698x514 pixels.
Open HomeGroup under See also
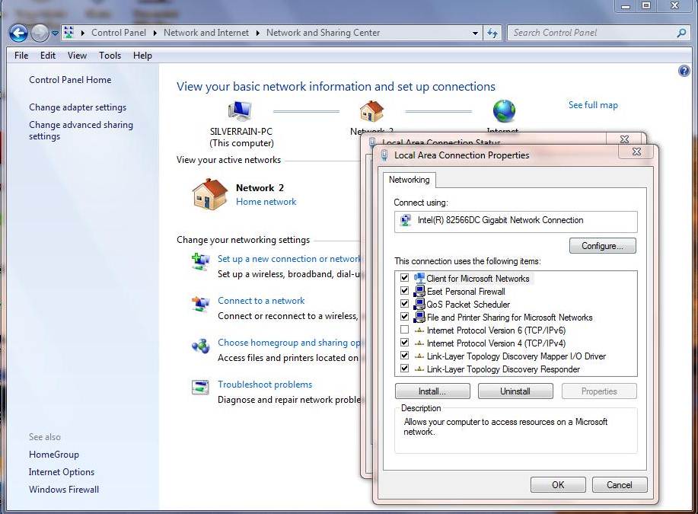click(54, 455)
